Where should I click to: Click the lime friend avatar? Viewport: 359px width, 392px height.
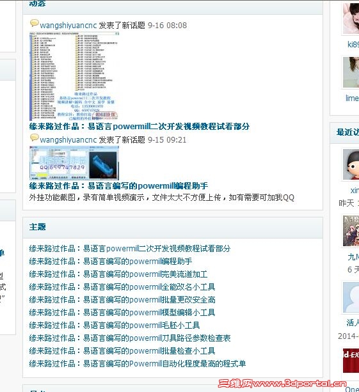(351, 72)
